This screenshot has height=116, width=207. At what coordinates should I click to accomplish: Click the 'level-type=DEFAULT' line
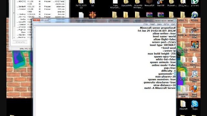point(163,45)
